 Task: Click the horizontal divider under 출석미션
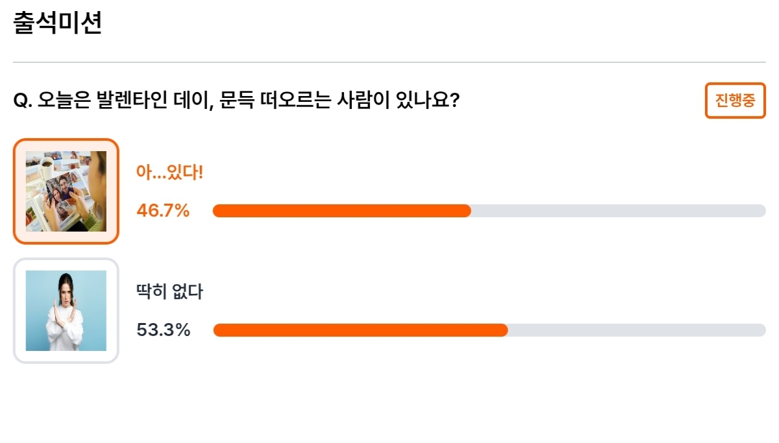tap(389, 62)
